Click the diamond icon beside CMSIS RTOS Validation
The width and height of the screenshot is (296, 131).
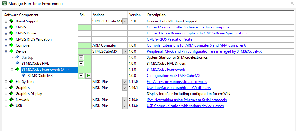pyautogui.click(x=11, y=39)
